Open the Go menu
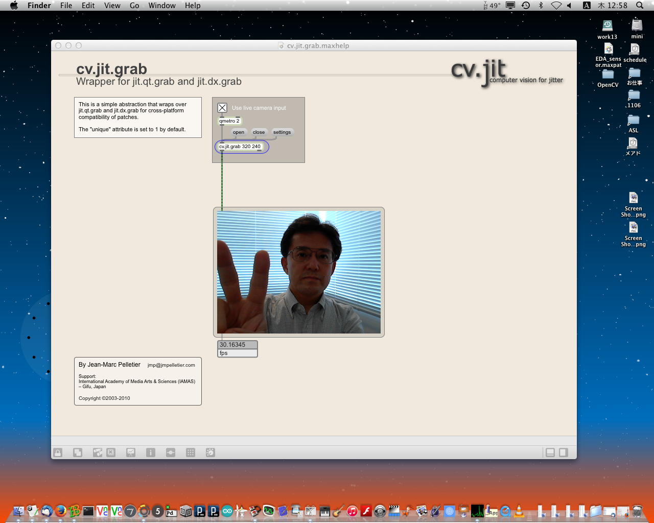Viewport: 654px width, 523px height. point(134,6)
